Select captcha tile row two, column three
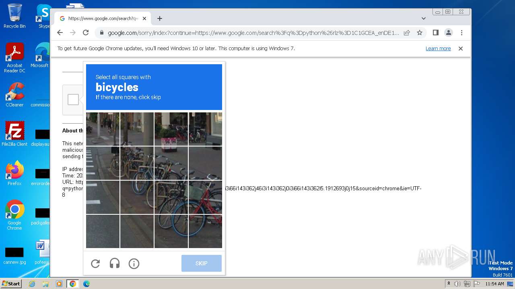This screenshot has height=289, width=515. 171,163
